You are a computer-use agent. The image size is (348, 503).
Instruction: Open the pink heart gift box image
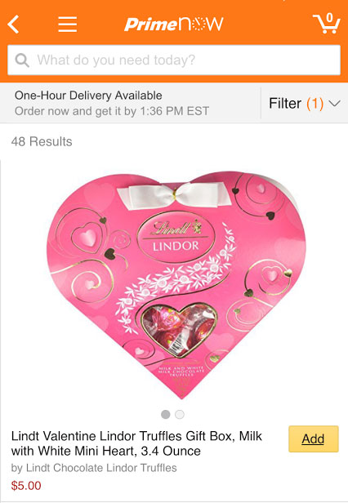[176, 285]
